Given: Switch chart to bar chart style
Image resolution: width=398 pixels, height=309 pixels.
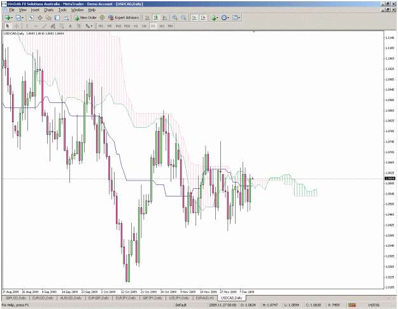Looking at the screenshot, I should coord(147,18).
